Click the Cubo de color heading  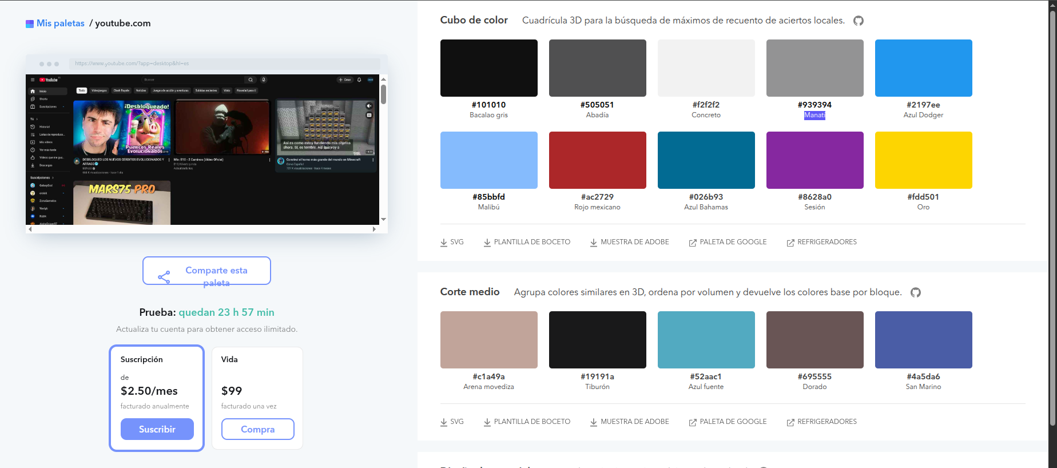click(474, 20)
